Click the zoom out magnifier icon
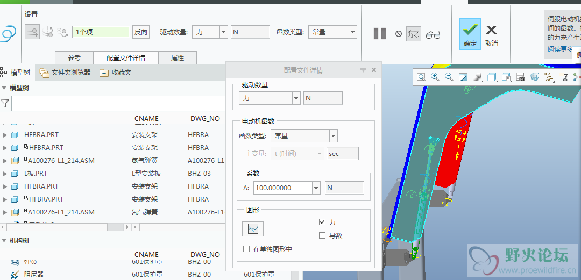Image resolution: width=581 pixels, height=280 pixels. (449, 77)
